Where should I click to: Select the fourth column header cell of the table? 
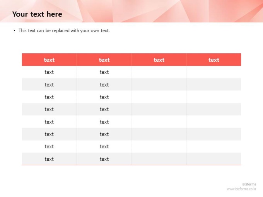point(214,60)
